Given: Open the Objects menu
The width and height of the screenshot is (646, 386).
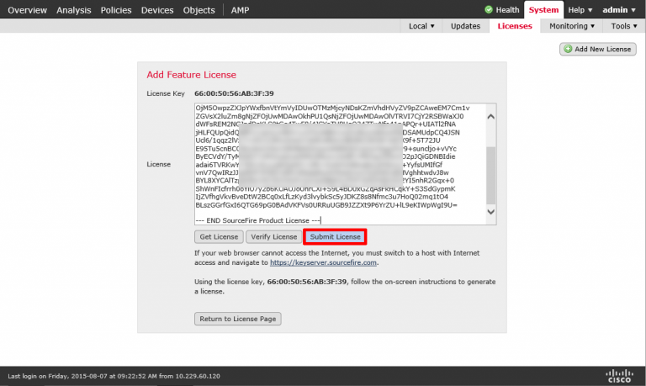Looking at the screenshot, I should point(199,10).
